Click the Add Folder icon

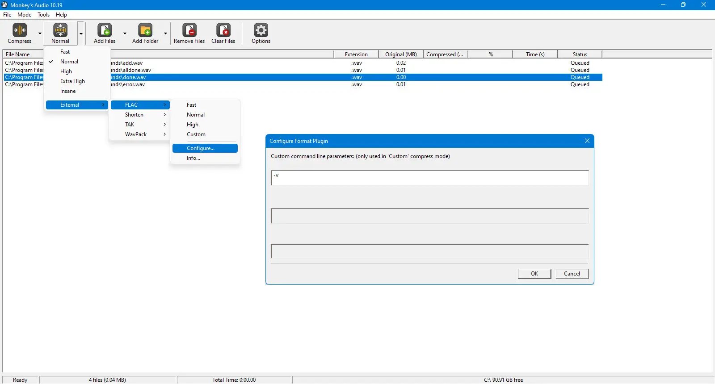pos(145,30)
